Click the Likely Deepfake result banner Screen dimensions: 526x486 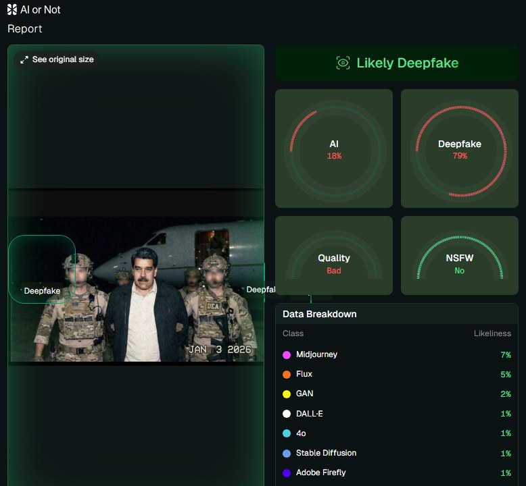click(x=397, y=63)
